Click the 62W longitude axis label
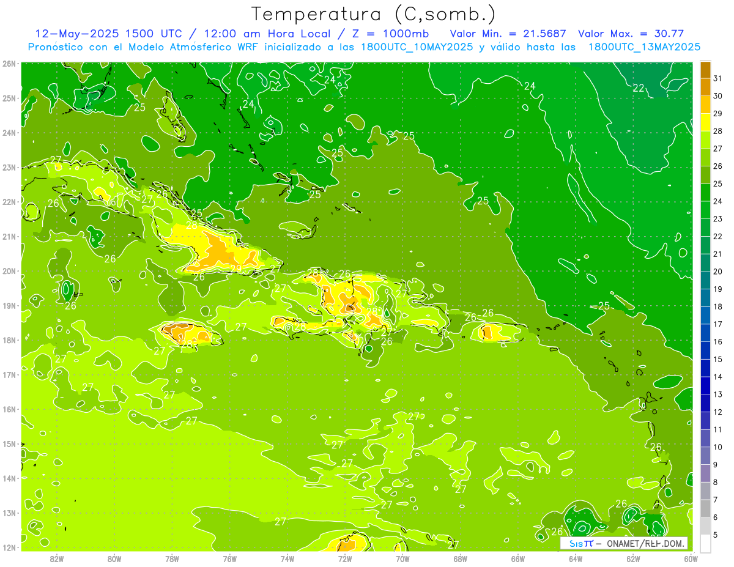734x567 pixels. [x=633, y=558]
